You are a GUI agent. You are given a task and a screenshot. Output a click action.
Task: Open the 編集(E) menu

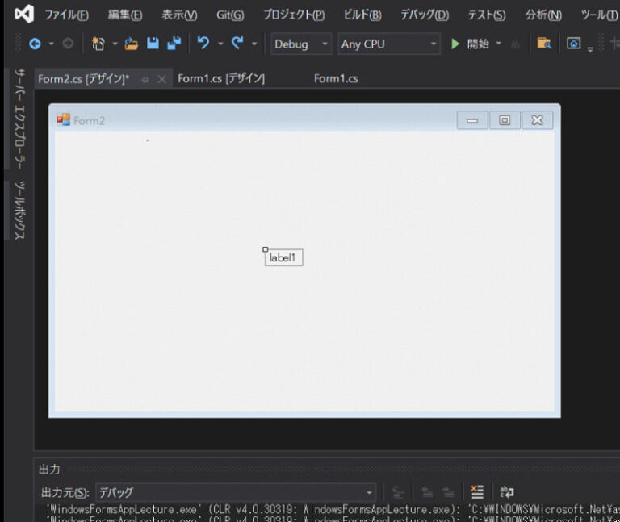(x=125, y=15)
